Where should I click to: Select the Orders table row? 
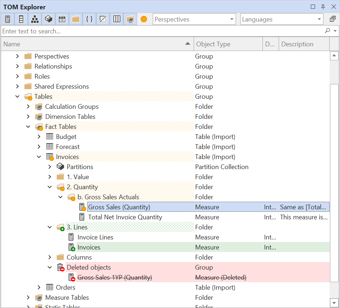(x=165, y=288)
